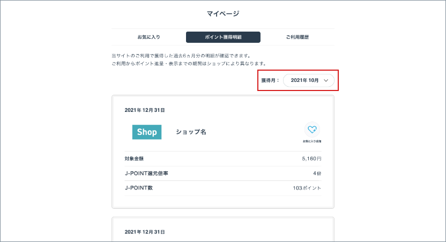
Task: Click the heart add-to-favorites icon
Action: pyautogui.click(x=312, y=129)
